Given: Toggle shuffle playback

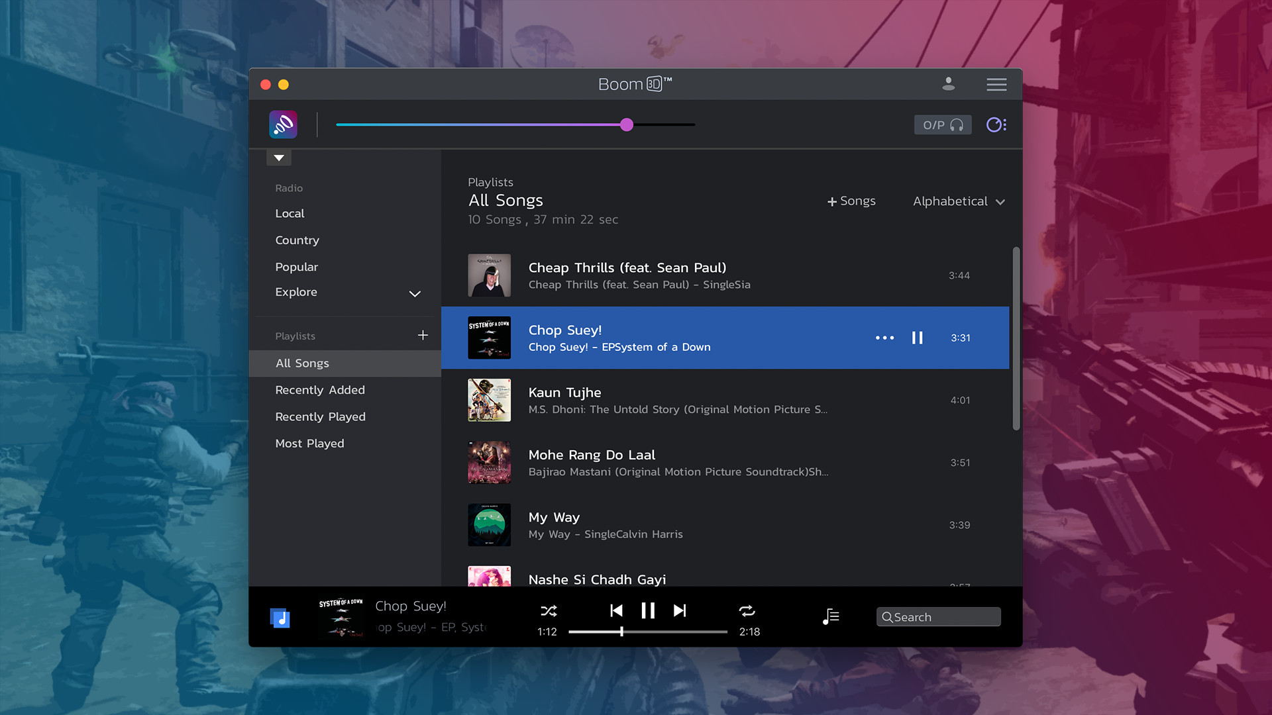Looking at the screenshot, I should point(549,610).
